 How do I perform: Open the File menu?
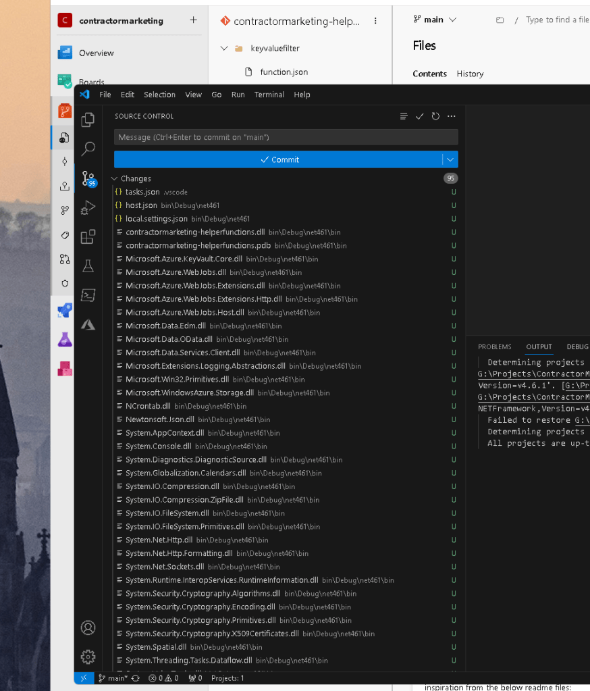tap(105, 95)
